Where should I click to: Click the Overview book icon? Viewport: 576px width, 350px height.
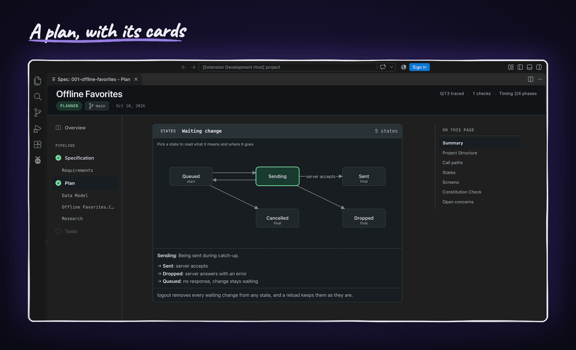(x=58, y=128)
